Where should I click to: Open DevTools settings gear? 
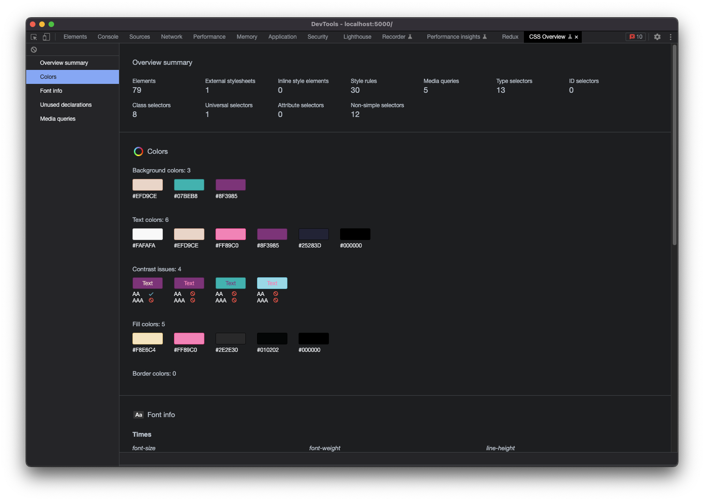click(x=657, y=36)
